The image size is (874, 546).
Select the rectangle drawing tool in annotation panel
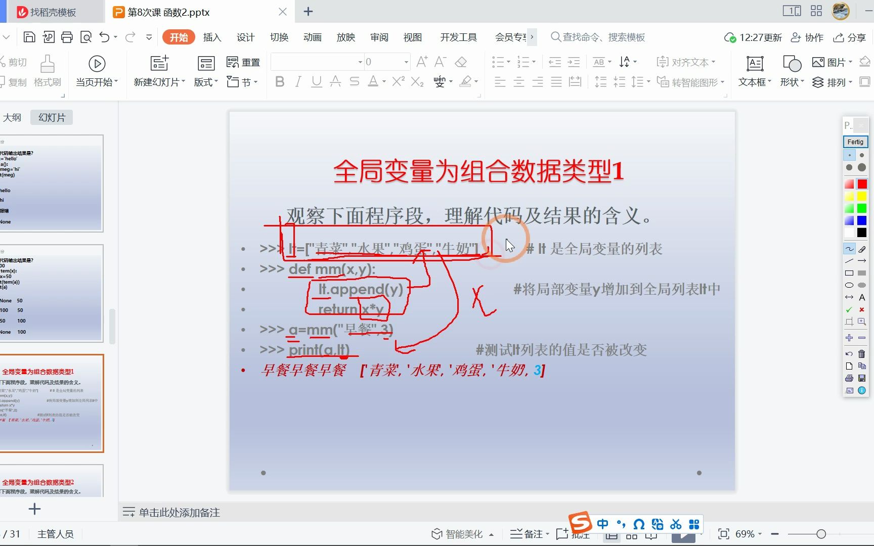tap(849, 273)
